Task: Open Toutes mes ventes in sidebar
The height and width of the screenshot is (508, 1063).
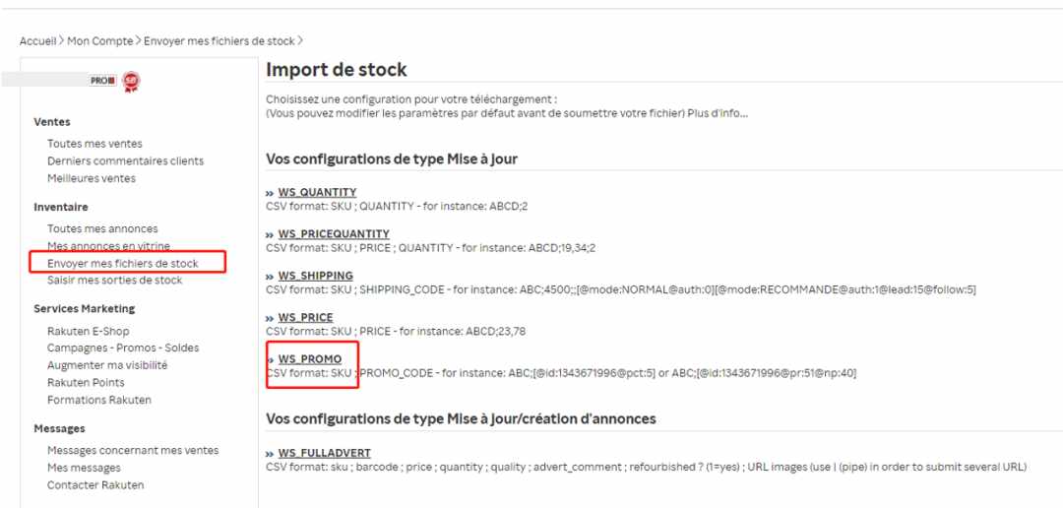Action: tap(94, 144)
